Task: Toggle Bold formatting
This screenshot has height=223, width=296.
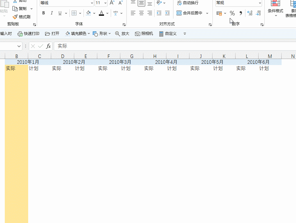Action: (x=44, y=13)
